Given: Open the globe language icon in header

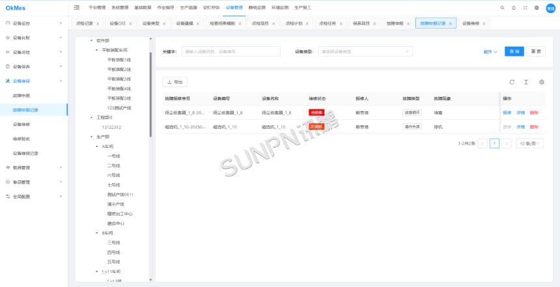Looking at the screenshot, I should click(x=537, y=8).
